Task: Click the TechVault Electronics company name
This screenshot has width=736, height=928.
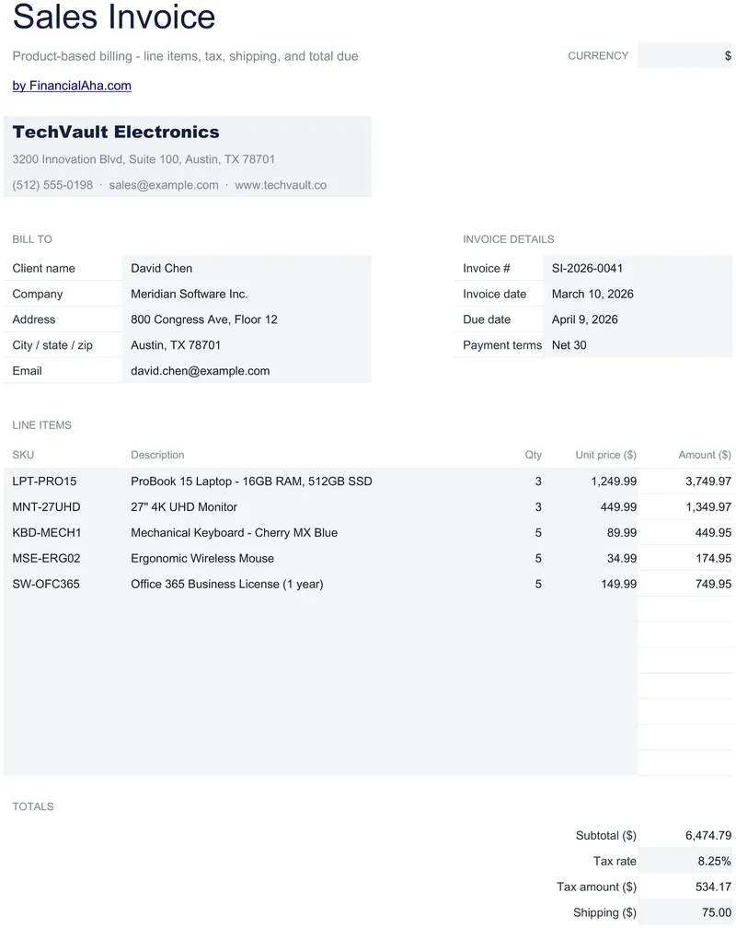Action: click(116, 132)
